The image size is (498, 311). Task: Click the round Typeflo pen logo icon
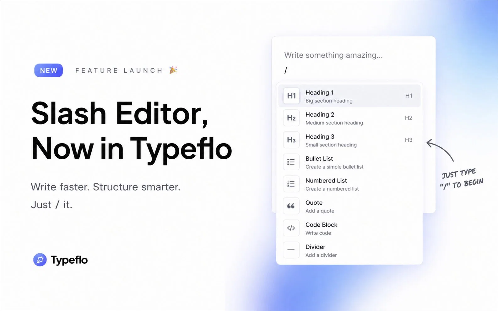[x=40, y=260]
